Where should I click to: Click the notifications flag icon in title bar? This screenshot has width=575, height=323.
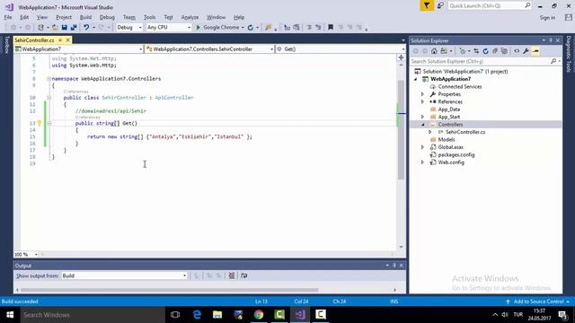(x=427, y=5)
